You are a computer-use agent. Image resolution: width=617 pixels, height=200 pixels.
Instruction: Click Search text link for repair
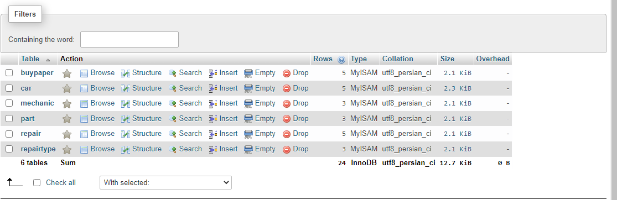click(x=190, y=134)
